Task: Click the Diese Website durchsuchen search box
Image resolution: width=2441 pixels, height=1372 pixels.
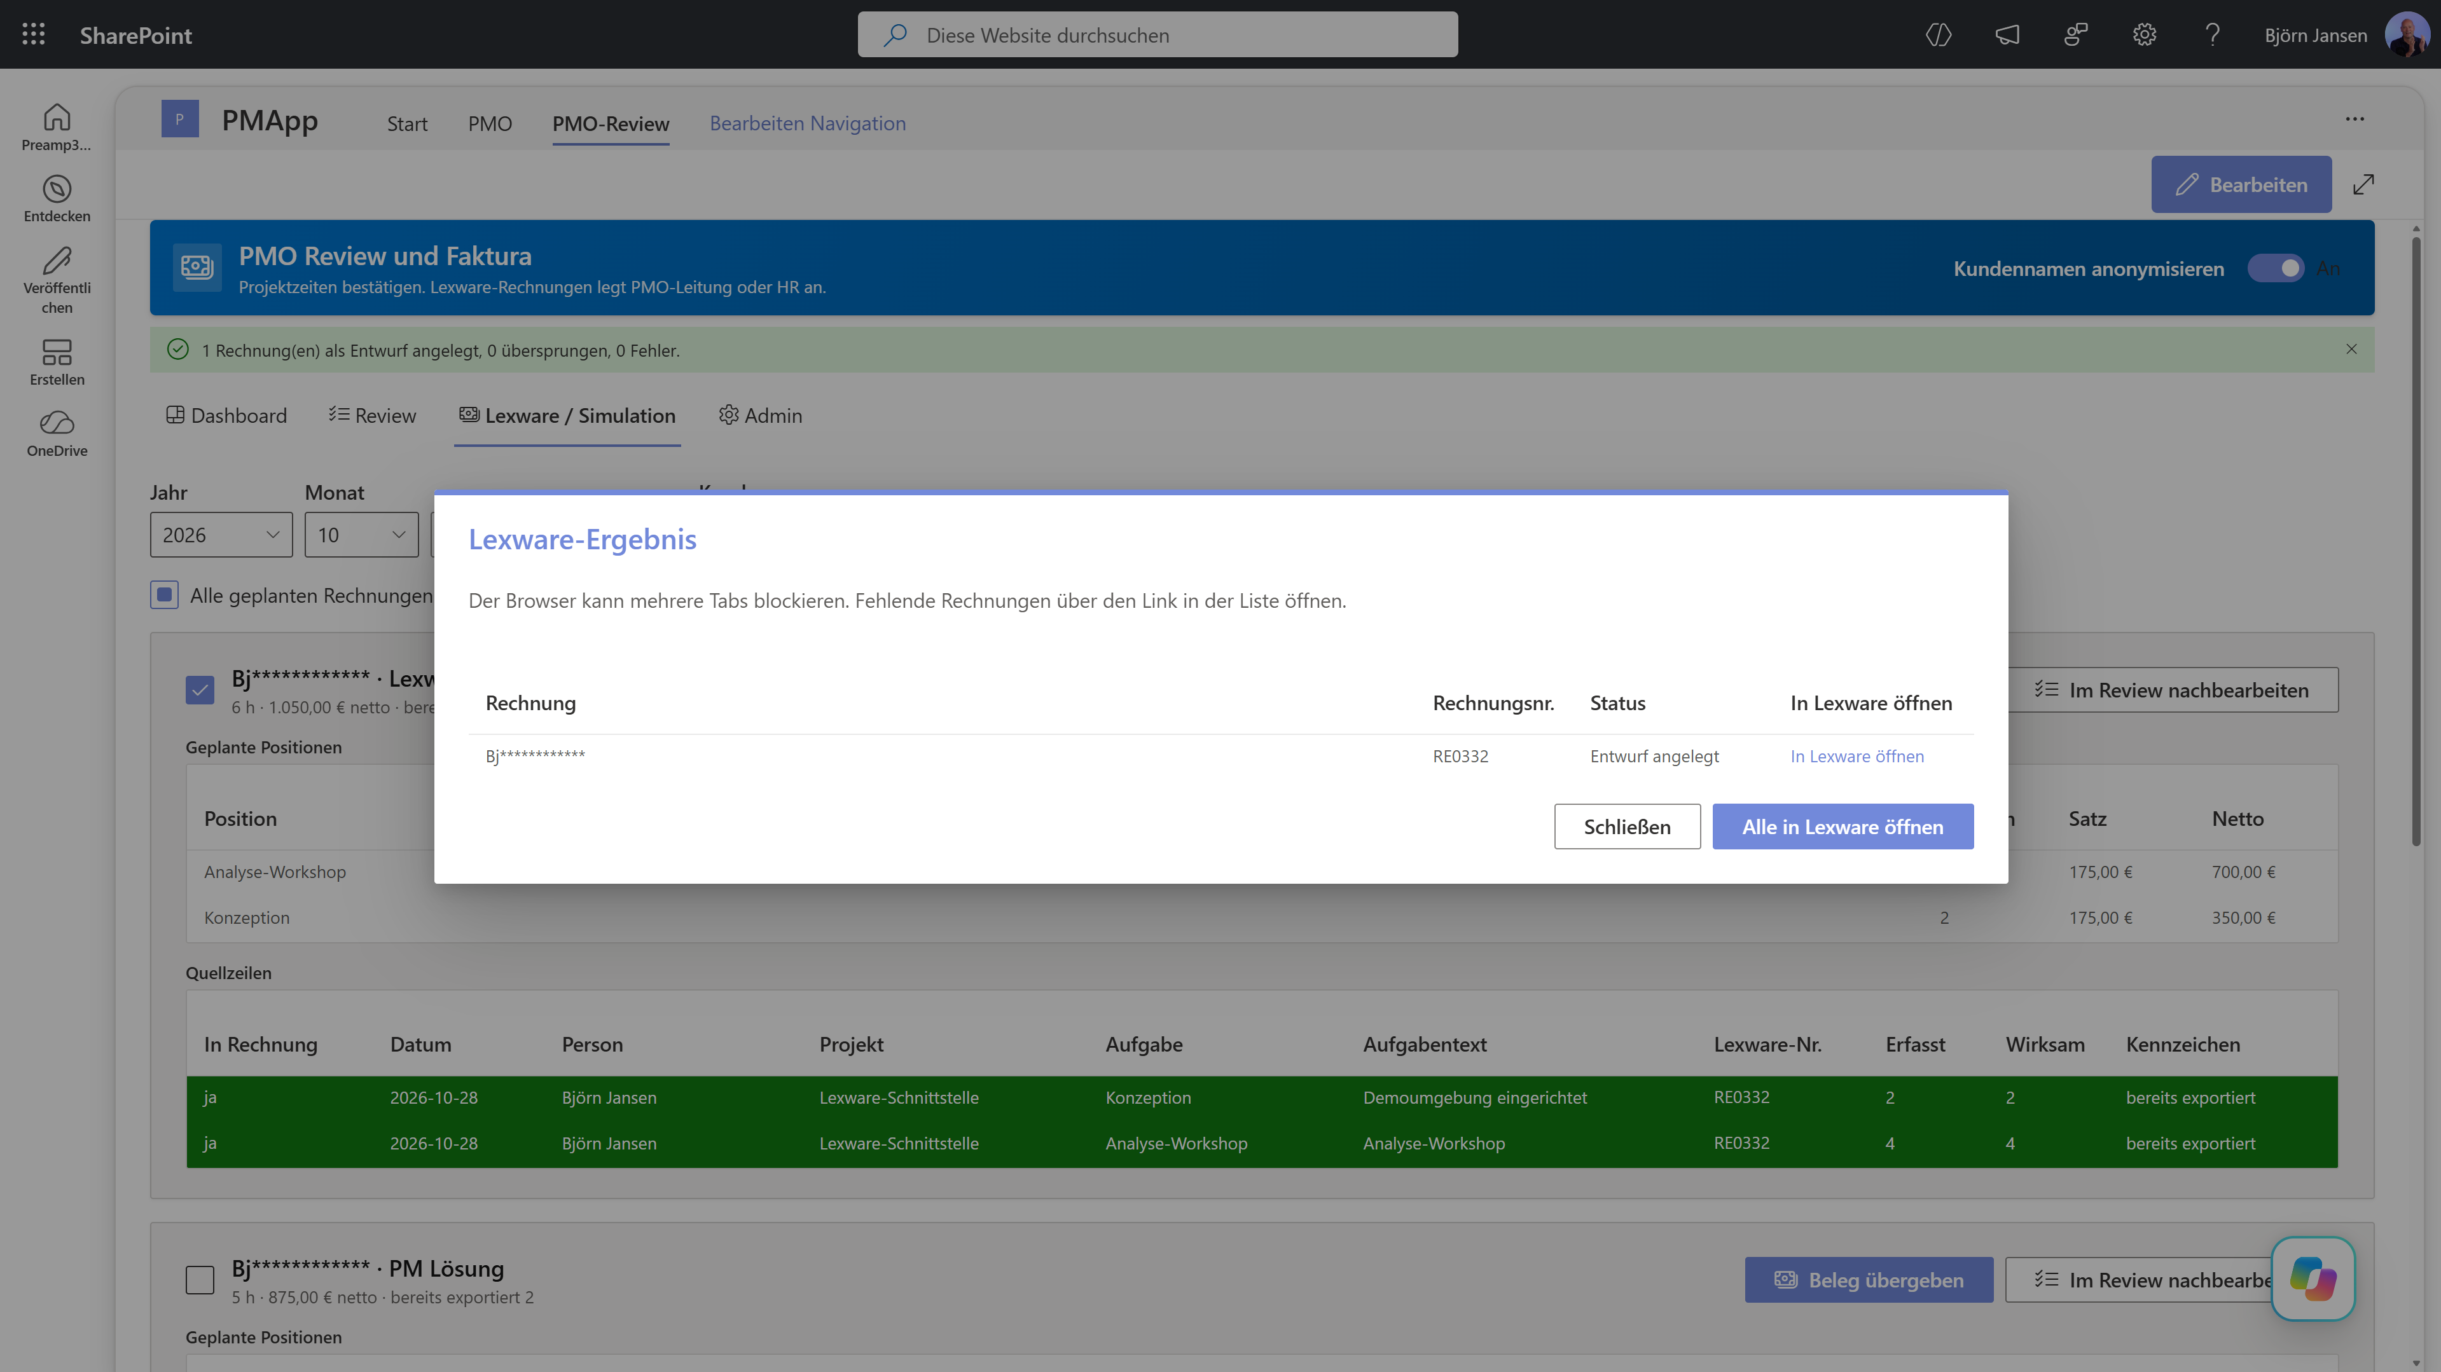Action: click(1157, 35)
